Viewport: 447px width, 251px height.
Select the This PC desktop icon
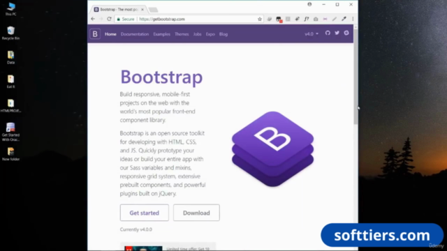pyautogui.click(x=11, y=9)
